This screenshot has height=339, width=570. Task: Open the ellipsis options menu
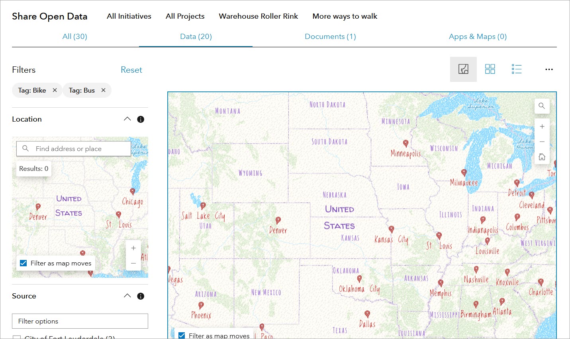[x=549, y=69]
